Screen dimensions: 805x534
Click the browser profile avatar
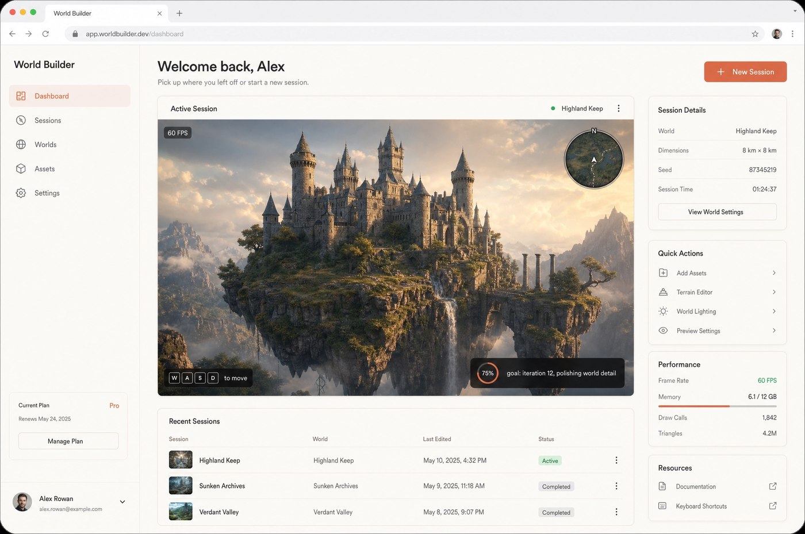[777, 34]
